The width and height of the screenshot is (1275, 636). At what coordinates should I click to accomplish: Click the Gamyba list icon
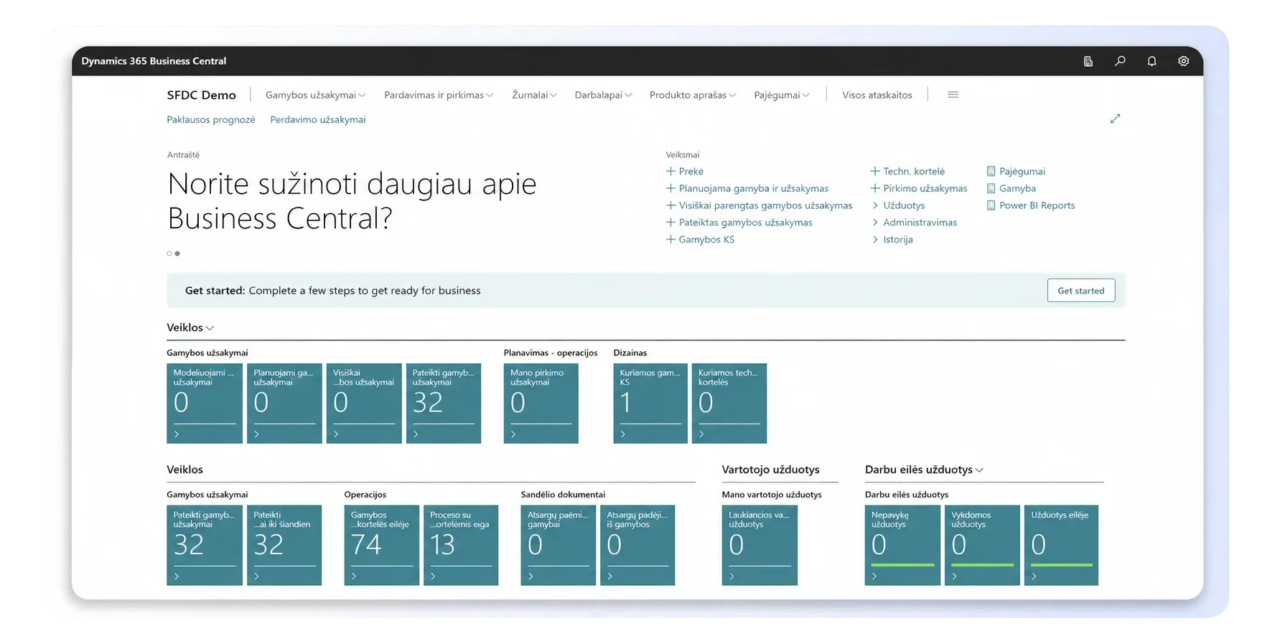991,189
